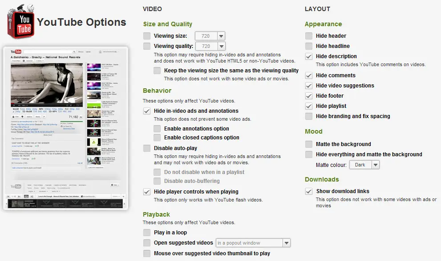Click the Playback section heading

(x=156, y=214)
